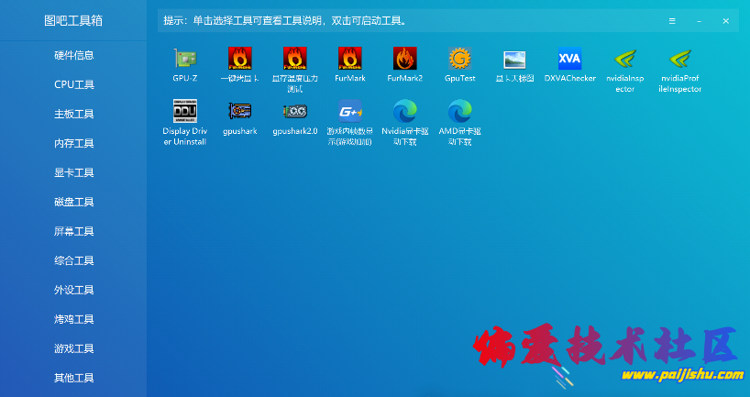Screen dimensions: 750x397
Task: Select the G+ 游戏内帧数显示 icon
Action: (x=350, y=112)
